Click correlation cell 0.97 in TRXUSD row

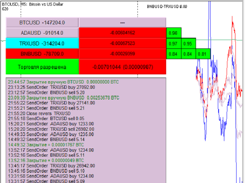[173, 43]
